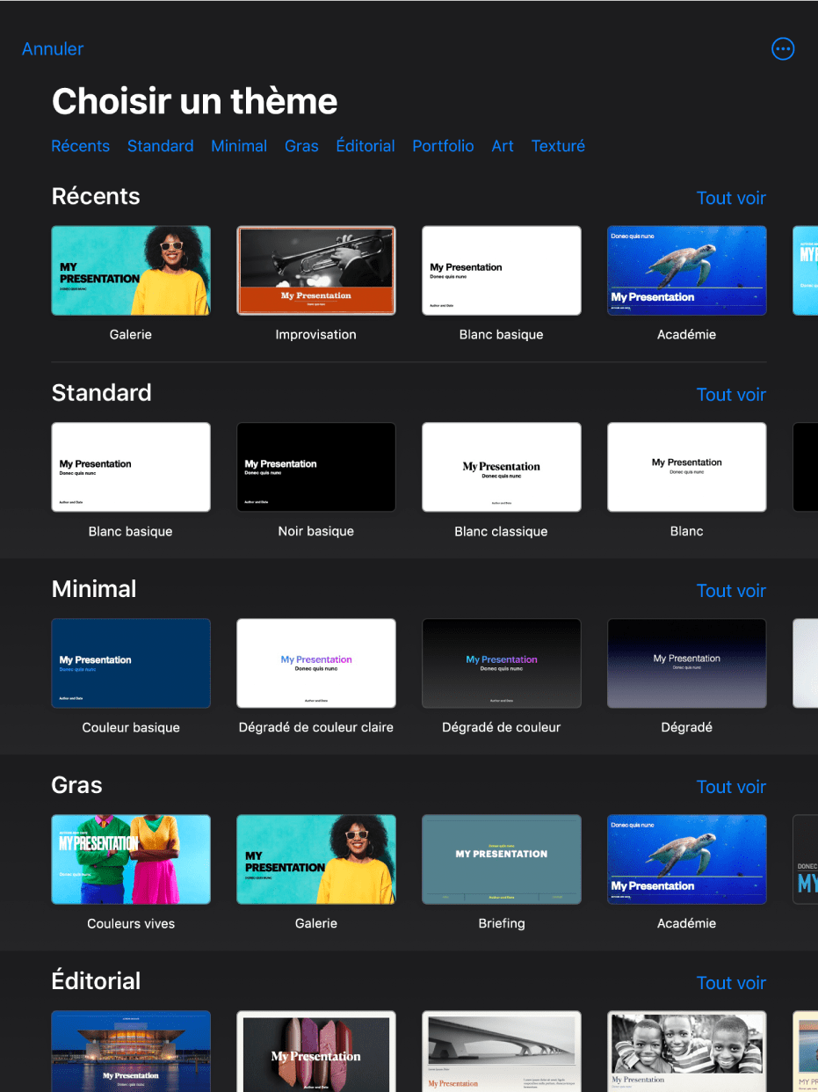Switch to the Minimal category tab
The width and height of the screenshot is (818, 1092).
click(x=239, y=146)
